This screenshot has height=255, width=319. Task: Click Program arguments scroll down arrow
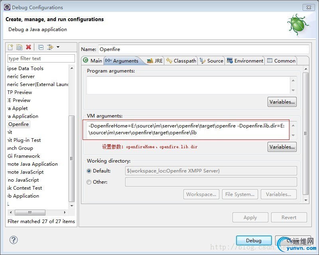(x=293, y=90)
